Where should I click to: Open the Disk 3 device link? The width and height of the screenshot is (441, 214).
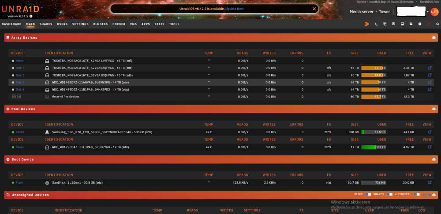pyautogui.click(x=20, y=82)
